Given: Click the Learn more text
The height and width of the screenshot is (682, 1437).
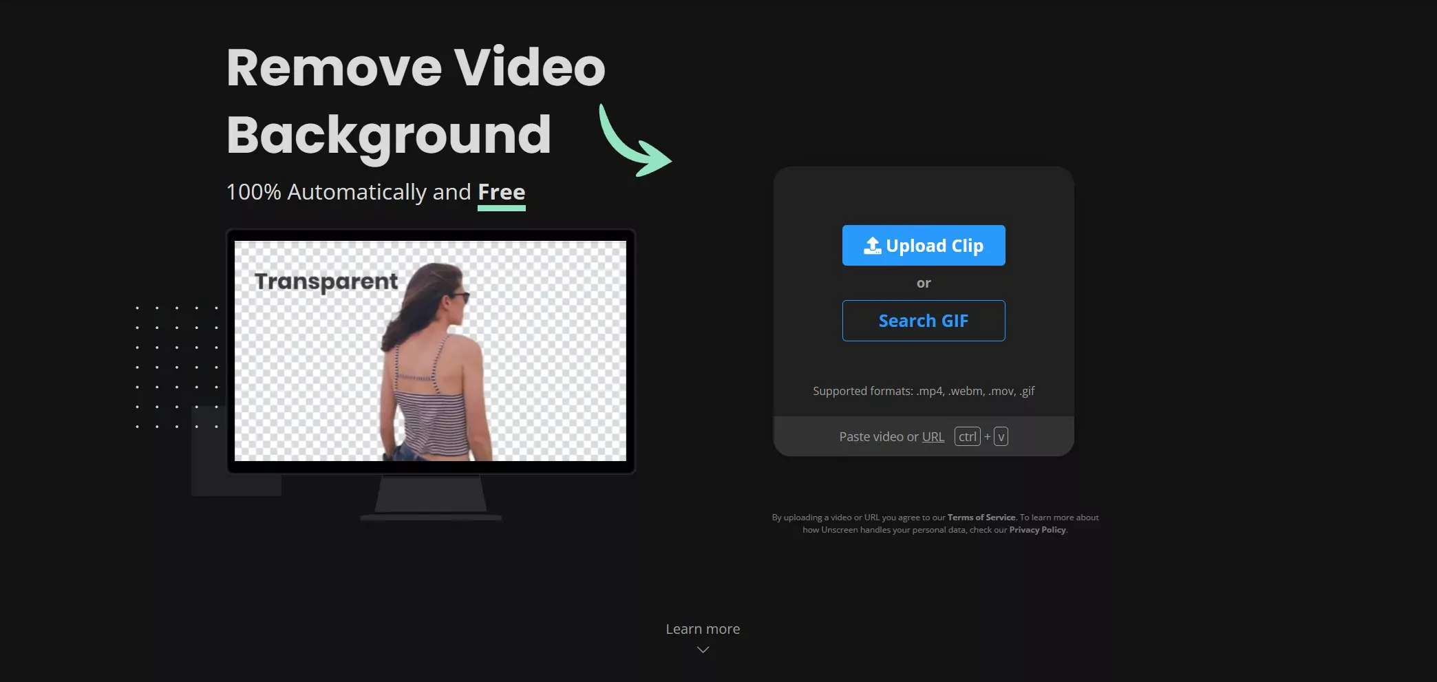Looking at the screenshot, I should click(x=703, y=629).
